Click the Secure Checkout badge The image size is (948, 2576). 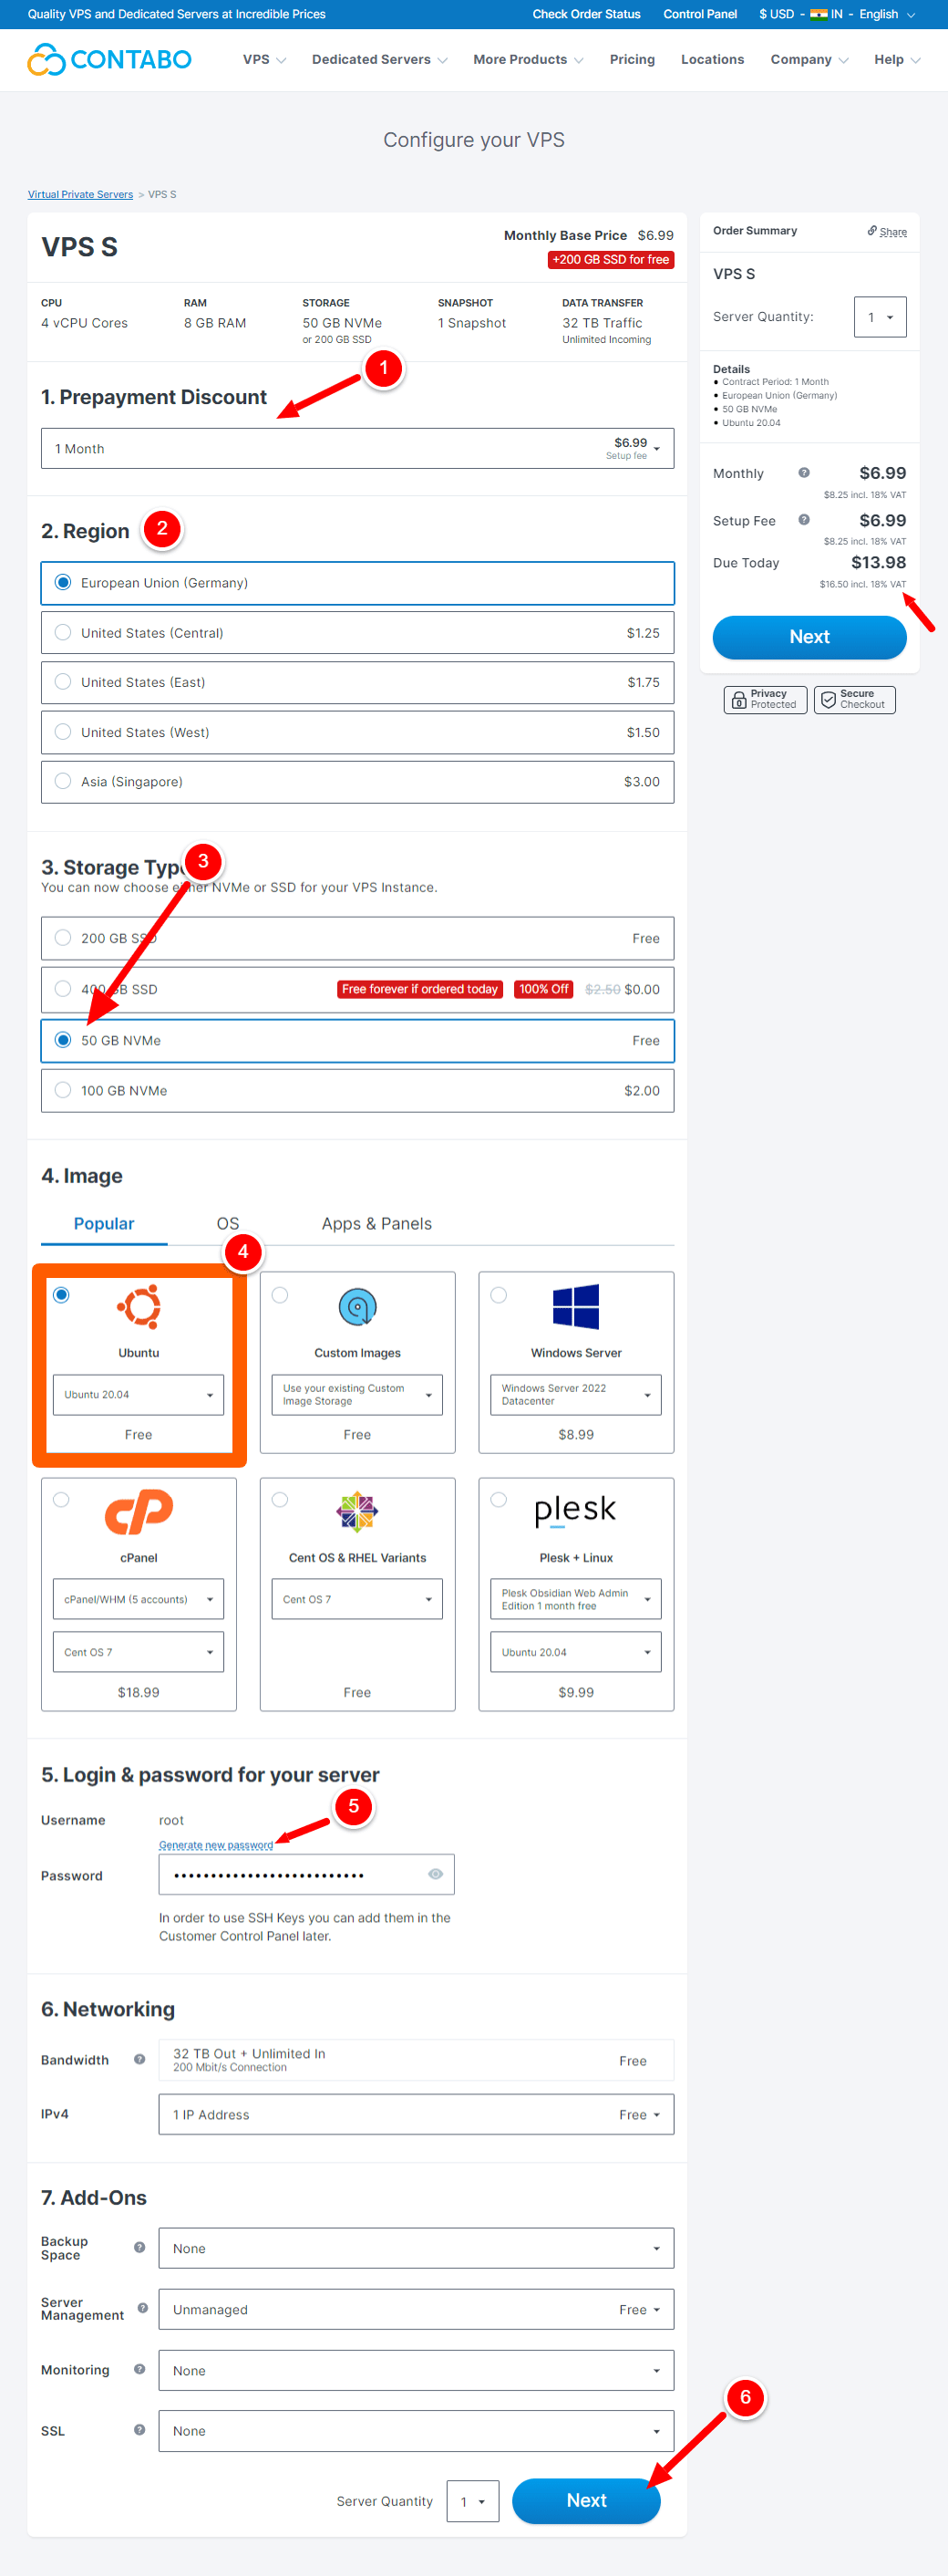coord(854,699)
